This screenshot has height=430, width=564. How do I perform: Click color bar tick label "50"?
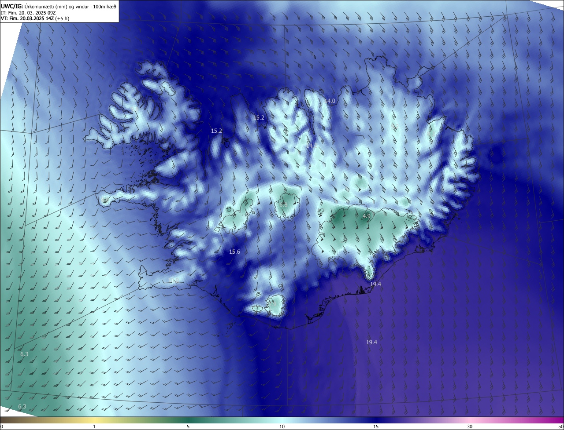pyautogui.click(x=560, y=427)
